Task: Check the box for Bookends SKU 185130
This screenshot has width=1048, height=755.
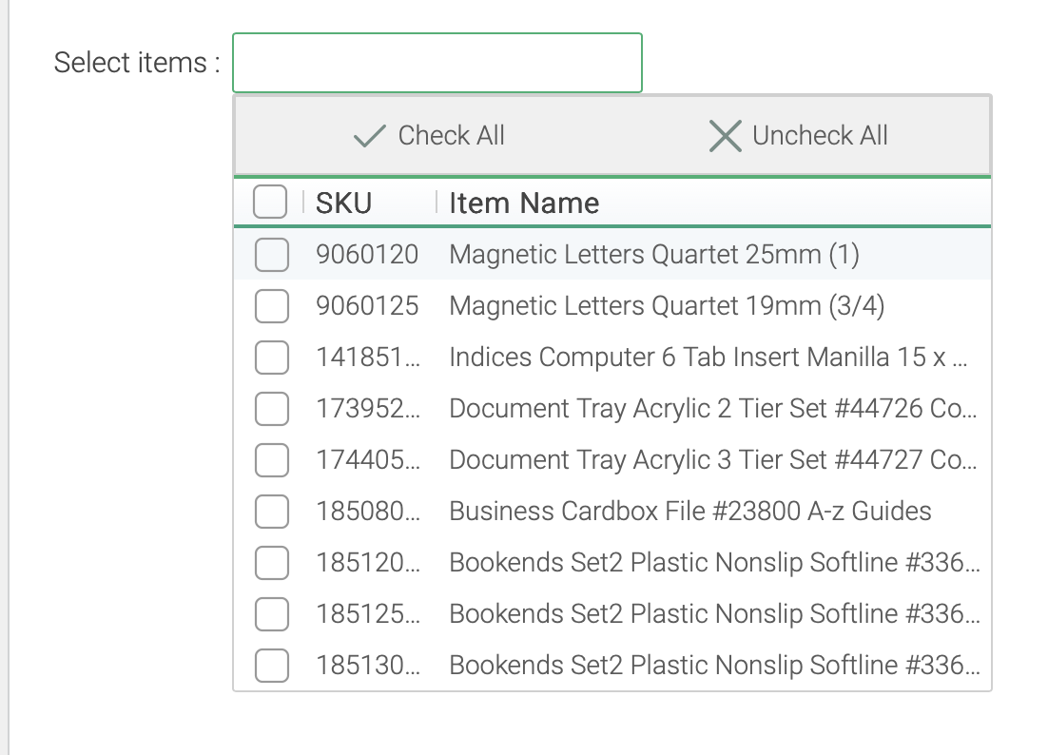Action: [x=272, y=666]
